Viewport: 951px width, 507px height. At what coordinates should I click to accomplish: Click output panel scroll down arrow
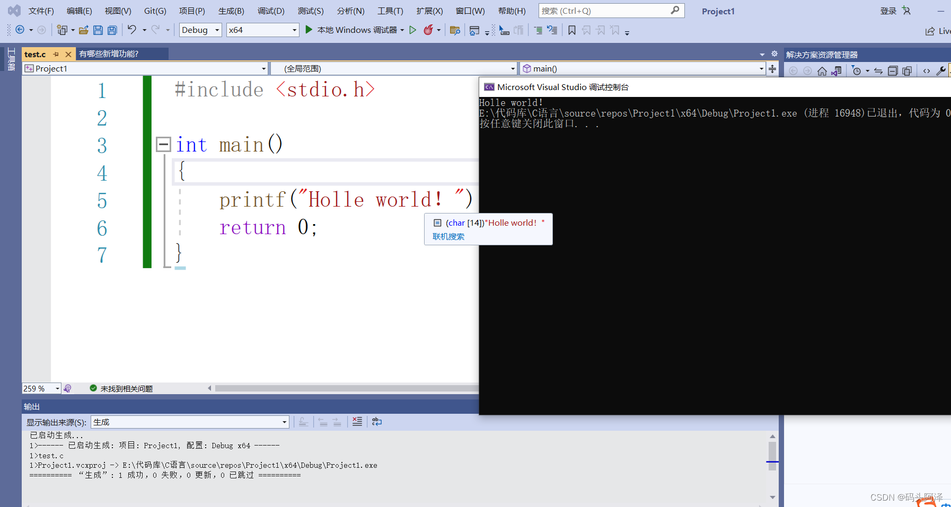(772, 497)
